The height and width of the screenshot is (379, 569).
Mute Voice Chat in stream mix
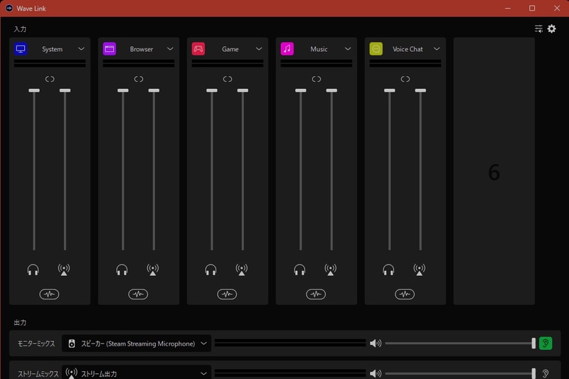point(420,269)
